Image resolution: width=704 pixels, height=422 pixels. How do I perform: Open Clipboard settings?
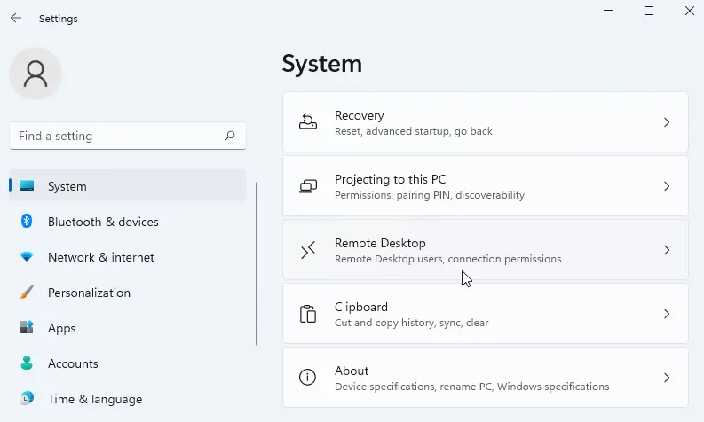pos(486,314)
